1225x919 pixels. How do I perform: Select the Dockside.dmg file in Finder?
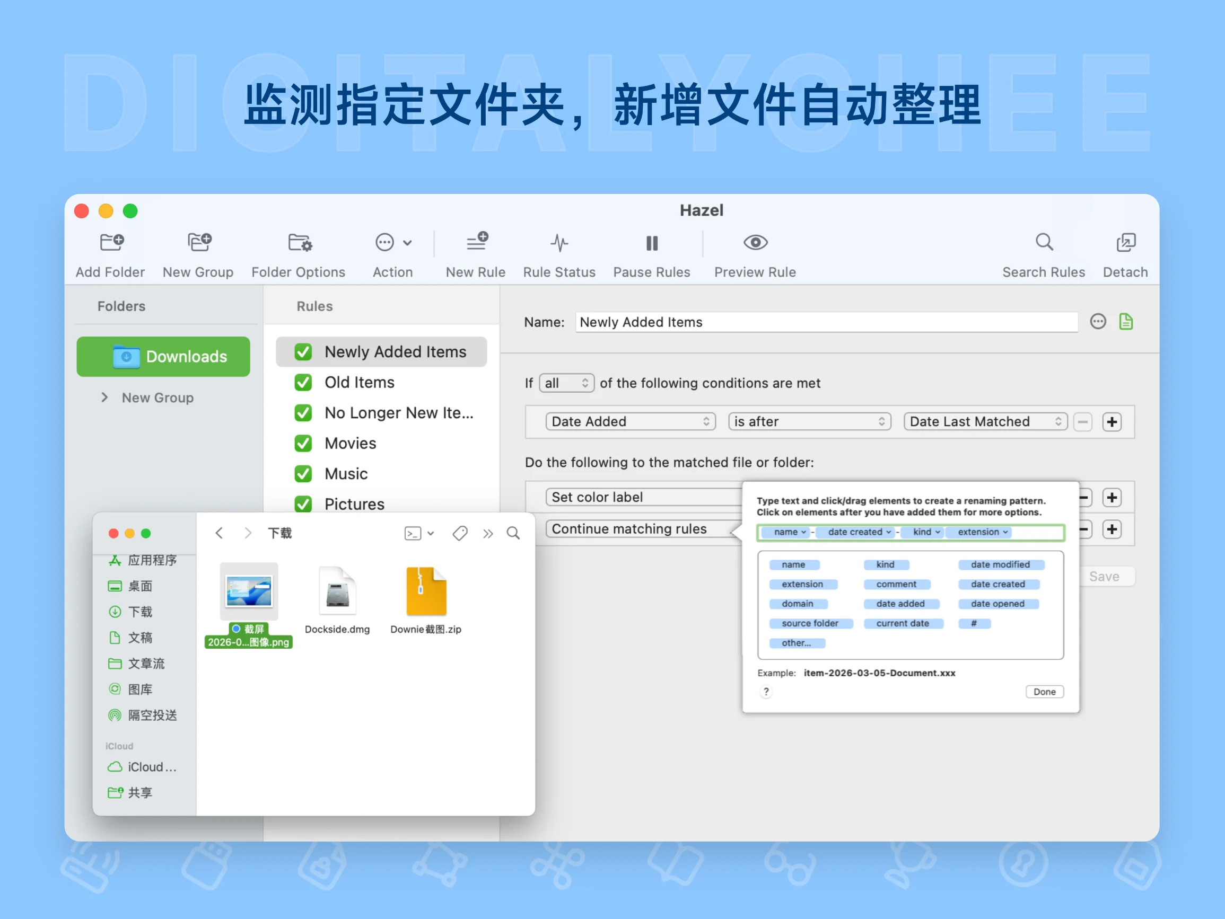pyautogui.click(x=337, y=600)
